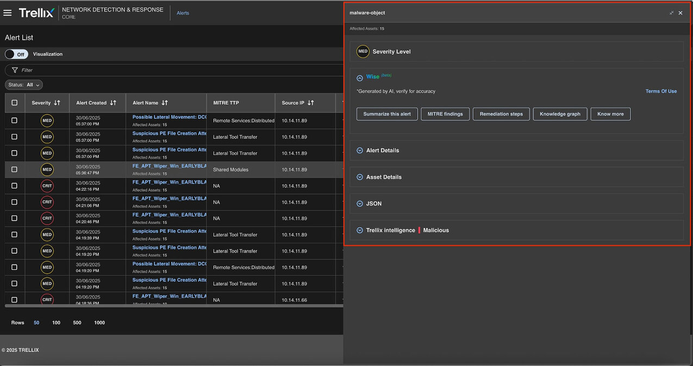
Task: Click the Trellix logo
Action: point(36,13)
